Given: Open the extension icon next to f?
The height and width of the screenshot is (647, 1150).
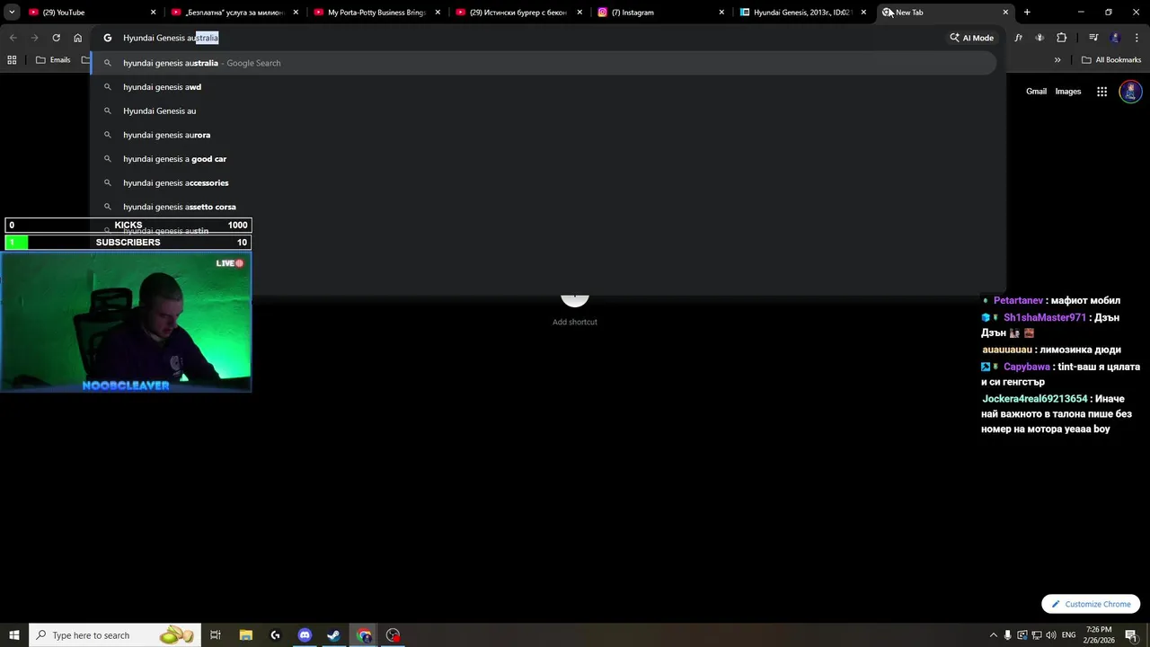Looking at the screenshot, I should (1039, 38).
